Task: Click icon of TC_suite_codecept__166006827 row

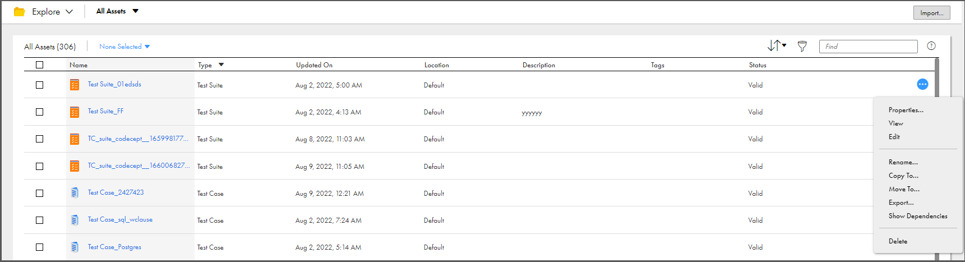Action: point(75,166)
